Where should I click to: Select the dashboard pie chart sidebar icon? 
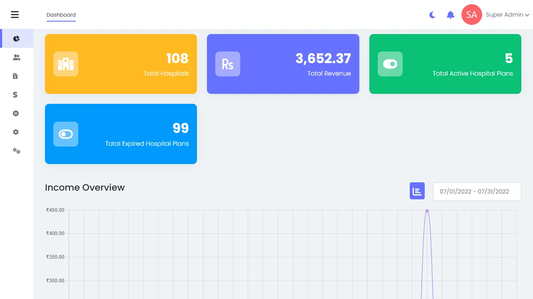point(17,39)
